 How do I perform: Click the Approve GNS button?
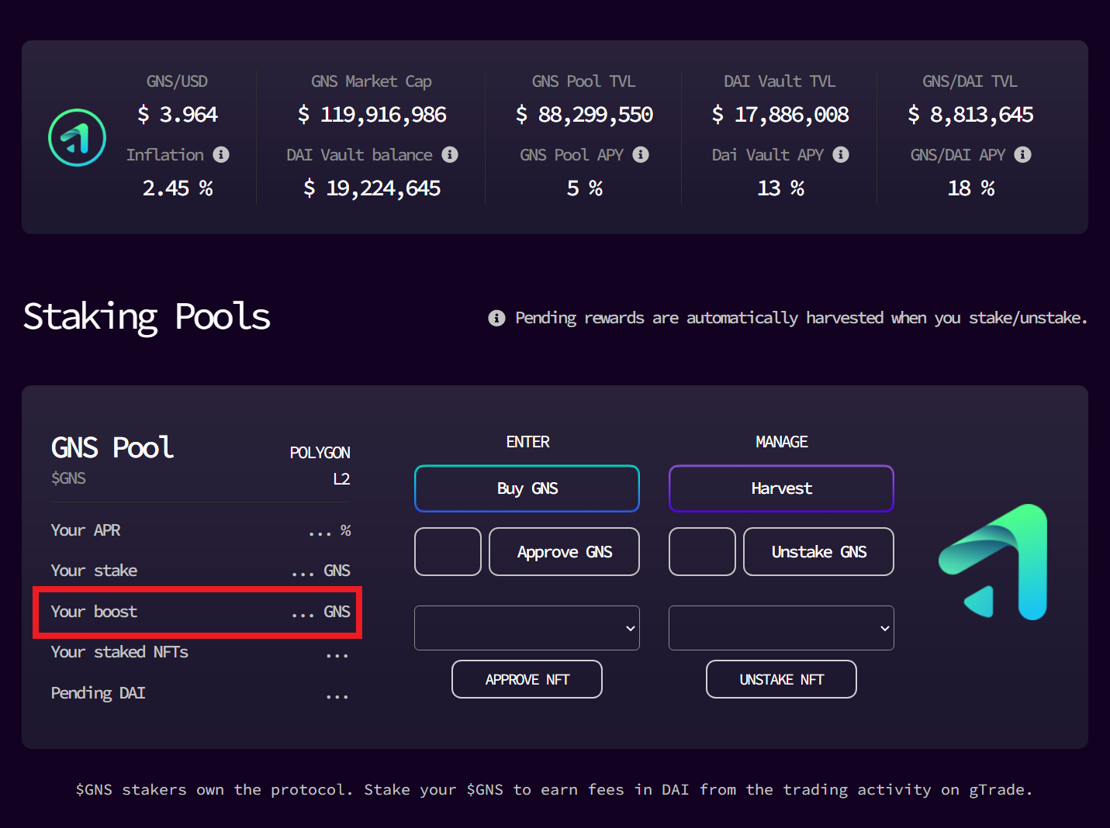tap(565, 552)
